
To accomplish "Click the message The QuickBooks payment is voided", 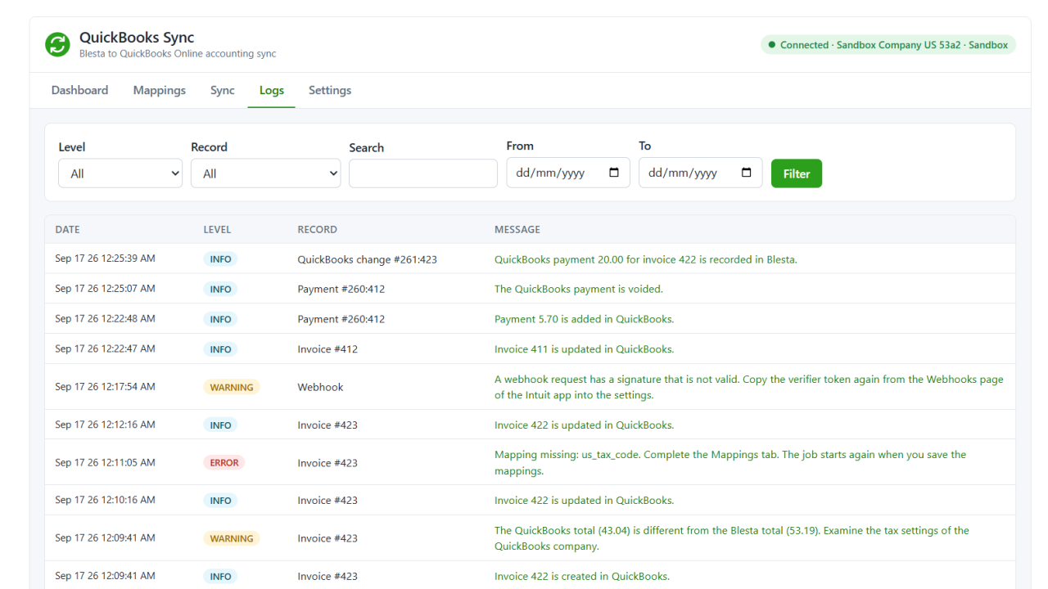I will point(579,289).
